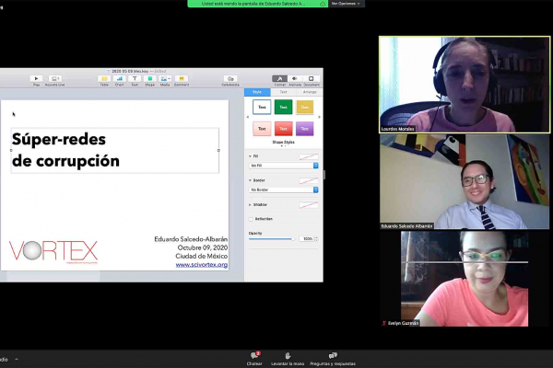Insert a Shape from the toolbar

150,79
